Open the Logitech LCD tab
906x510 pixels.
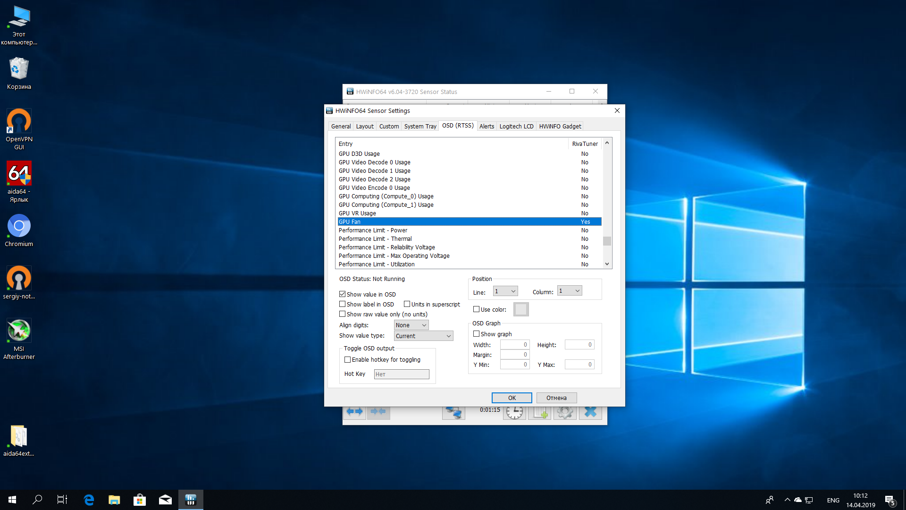coord(516,127)
